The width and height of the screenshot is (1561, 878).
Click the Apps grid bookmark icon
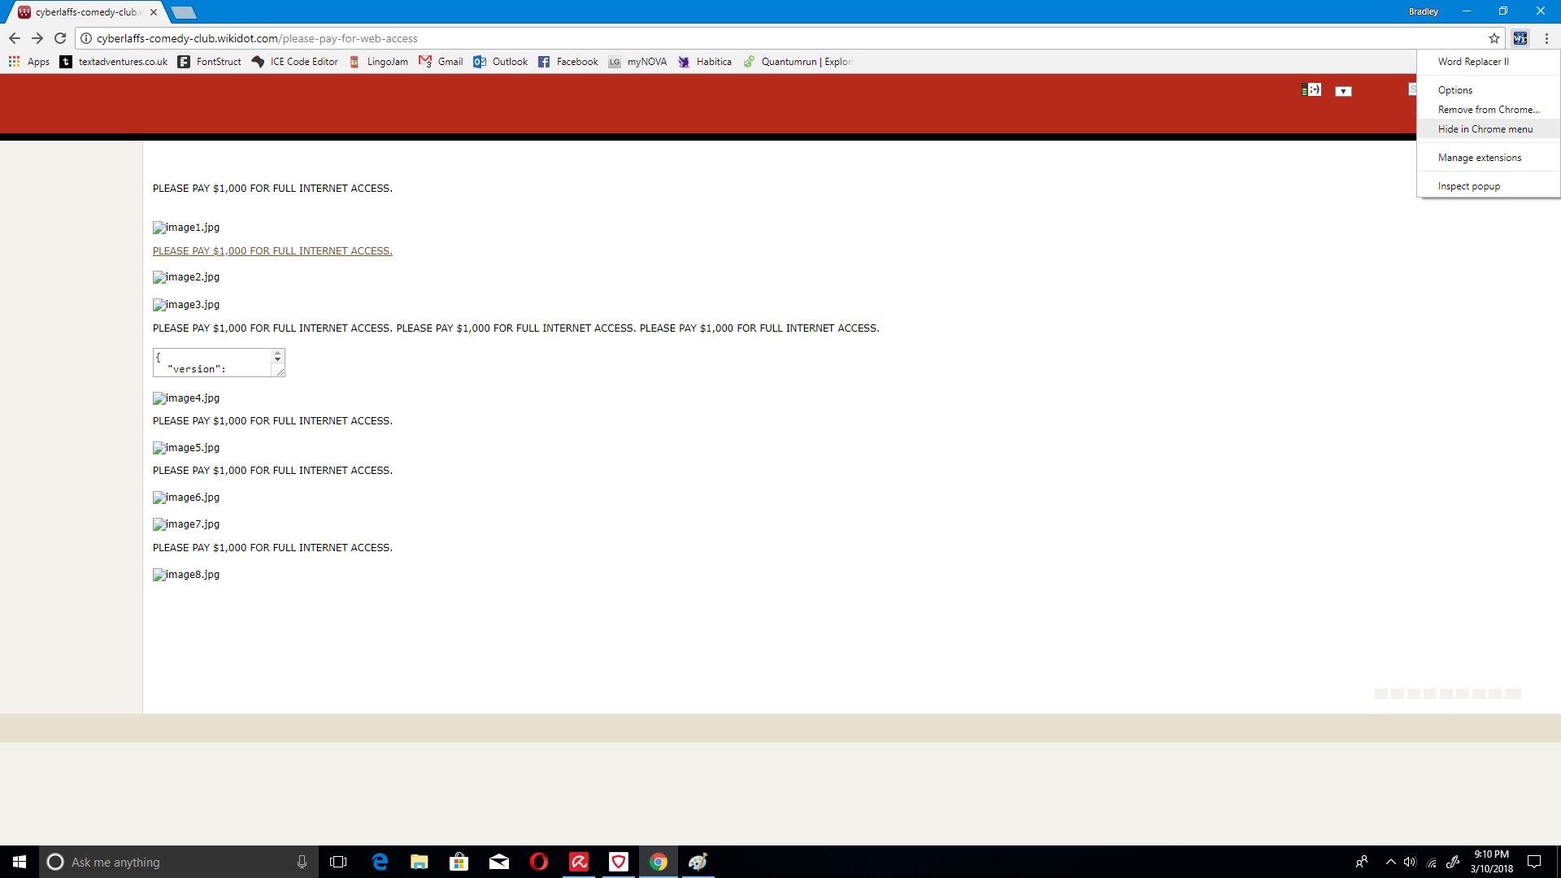14,62
